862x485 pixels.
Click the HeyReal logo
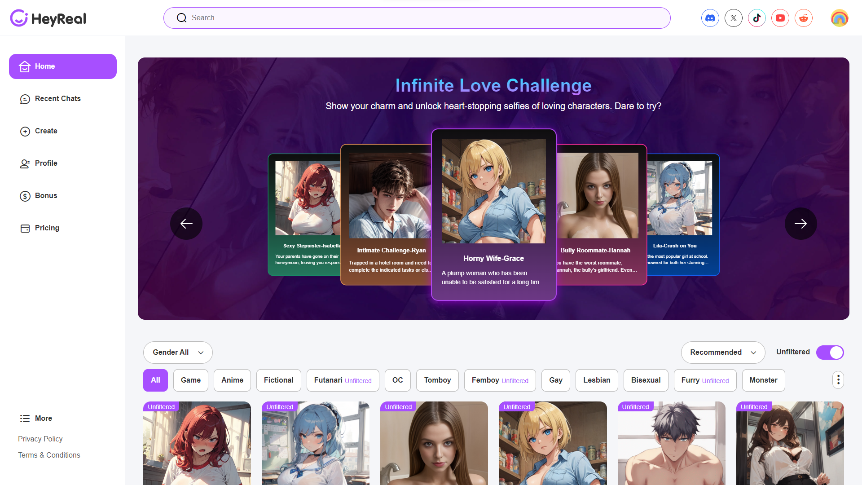click(48, 18)
